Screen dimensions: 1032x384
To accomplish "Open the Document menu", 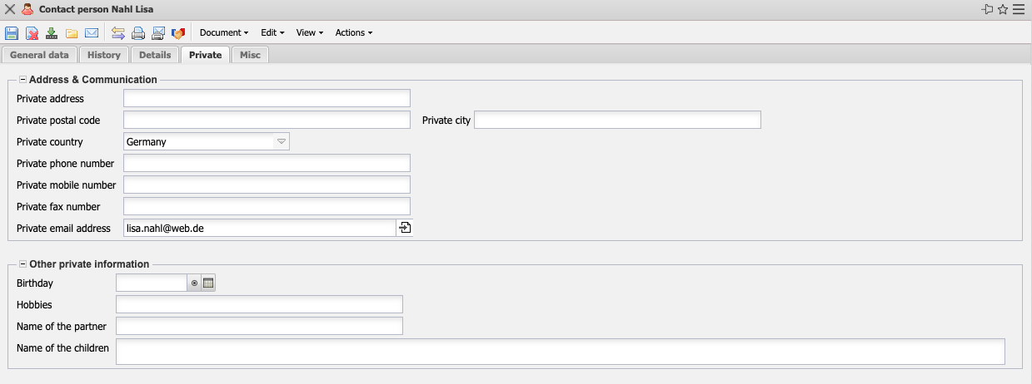I will (224, 33).
